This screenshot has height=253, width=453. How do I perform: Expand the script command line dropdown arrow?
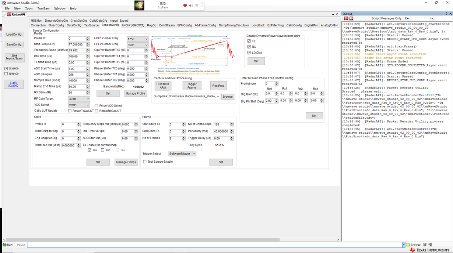pyautogui.click(x=404, y=245)
